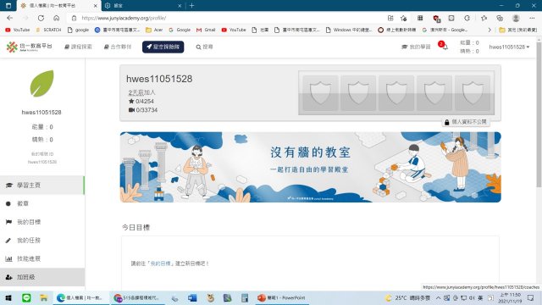Open 課程探索 course explore menu
This screenshot has width=542, height=305.
click(78, 47)
